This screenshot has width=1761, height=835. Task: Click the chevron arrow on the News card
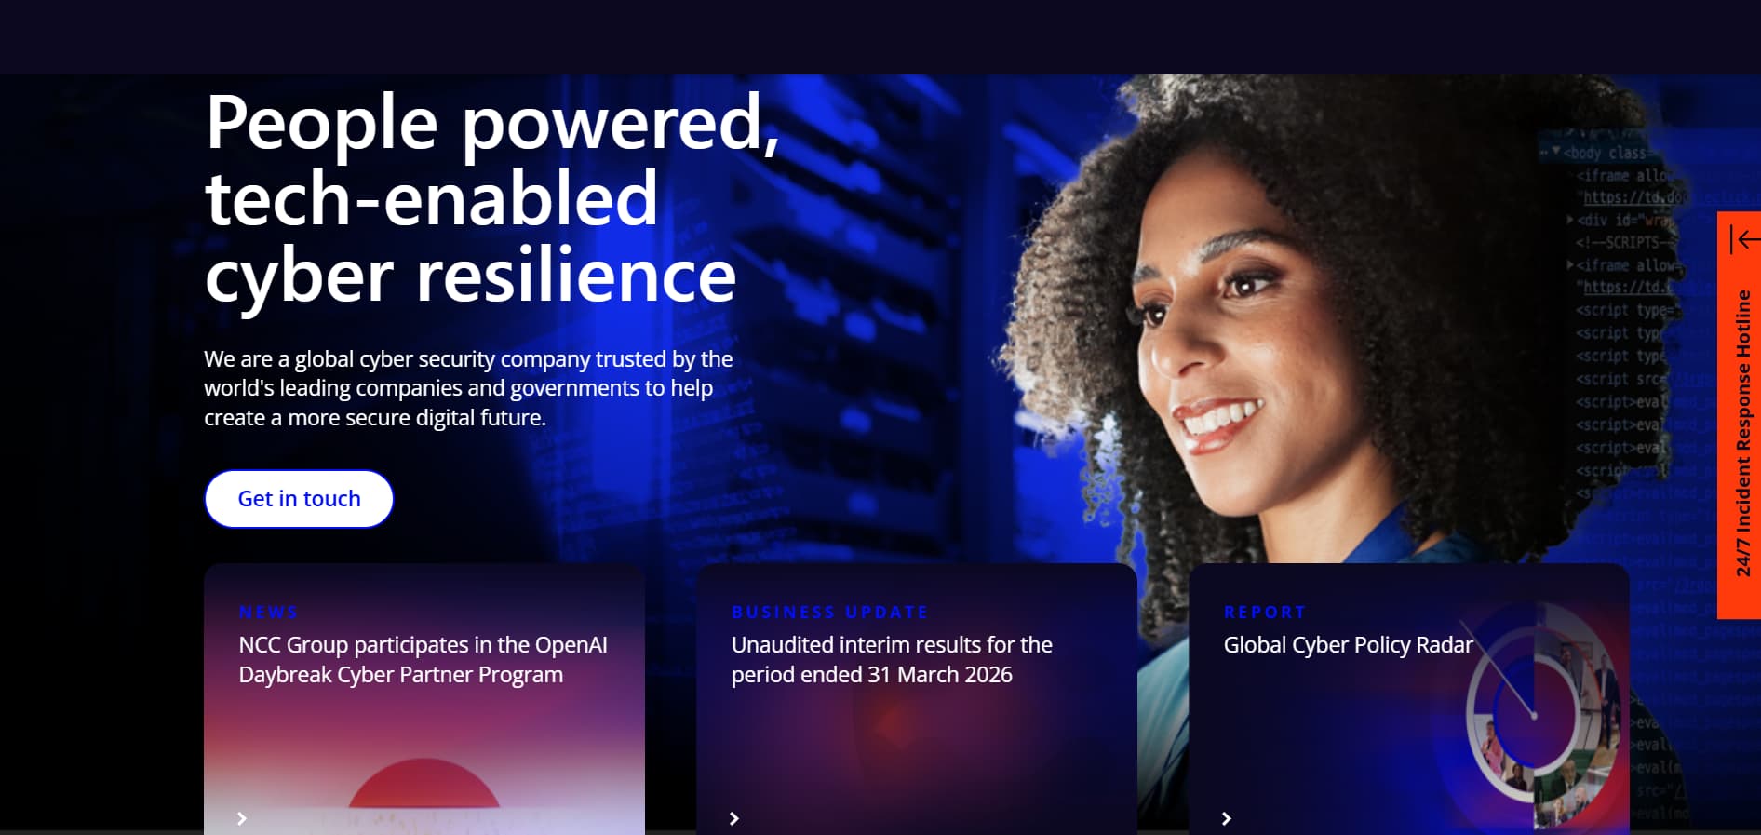pyautogui.click(x=242, y=818)
